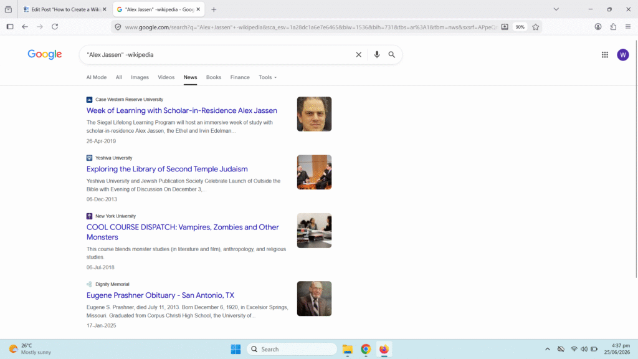Click the "26-Apr-2019" result date
This screenshot has width=638, height=359.
pyautogui.click(x=101, y=141)
